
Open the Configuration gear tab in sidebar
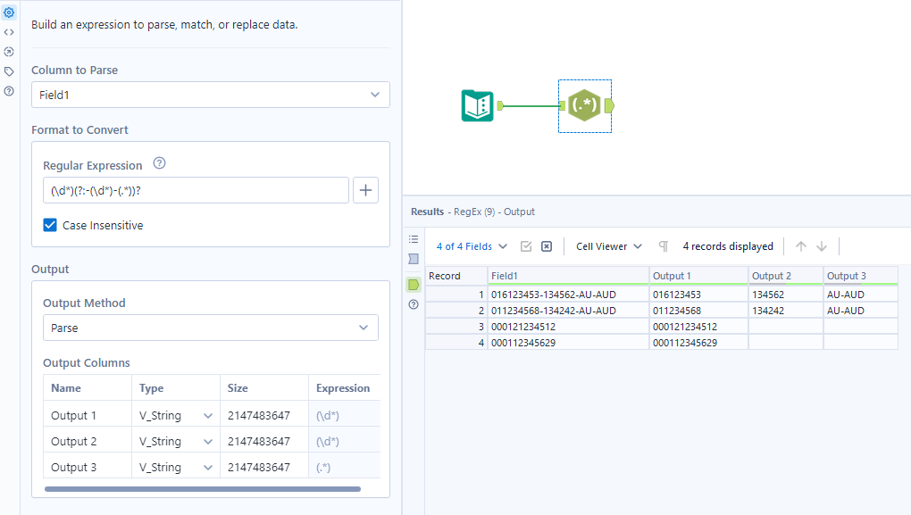point(9,12)
